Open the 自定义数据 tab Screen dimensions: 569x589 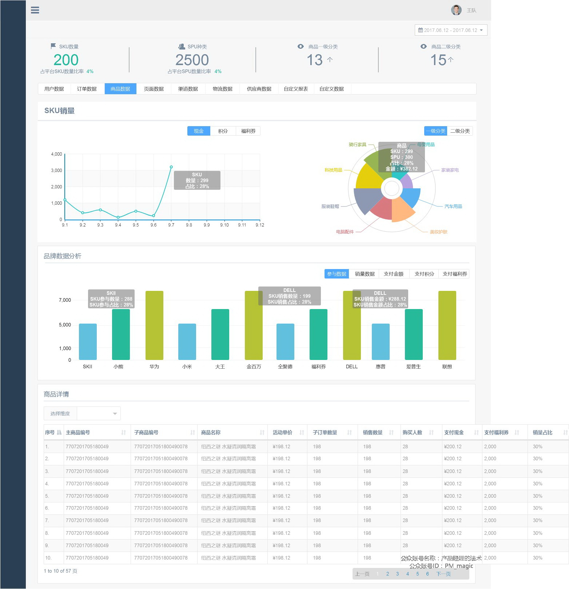click(x=331, y=89)
